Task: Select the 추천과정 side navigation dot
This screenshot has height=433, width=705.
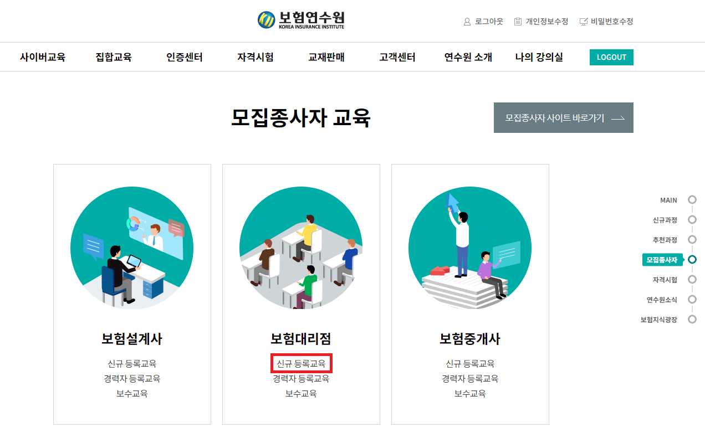Action: point(692,240)
